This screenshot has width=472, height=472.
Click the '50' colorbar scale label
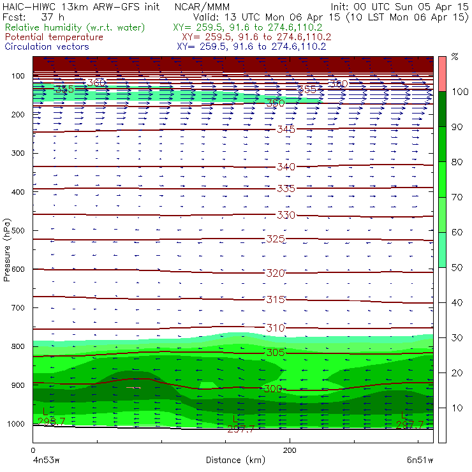pyautogui.click(x=457, y=268)
